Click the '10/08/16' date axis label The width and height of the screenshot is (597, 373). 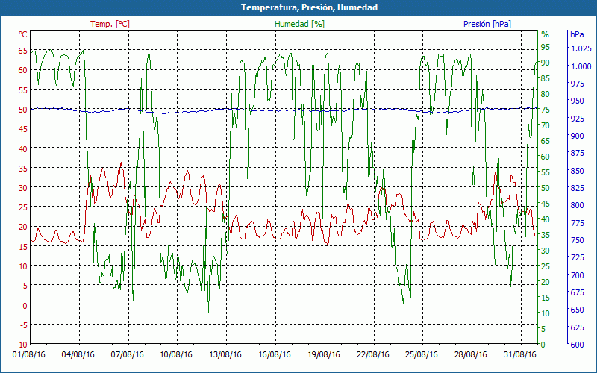pos(176,355)
